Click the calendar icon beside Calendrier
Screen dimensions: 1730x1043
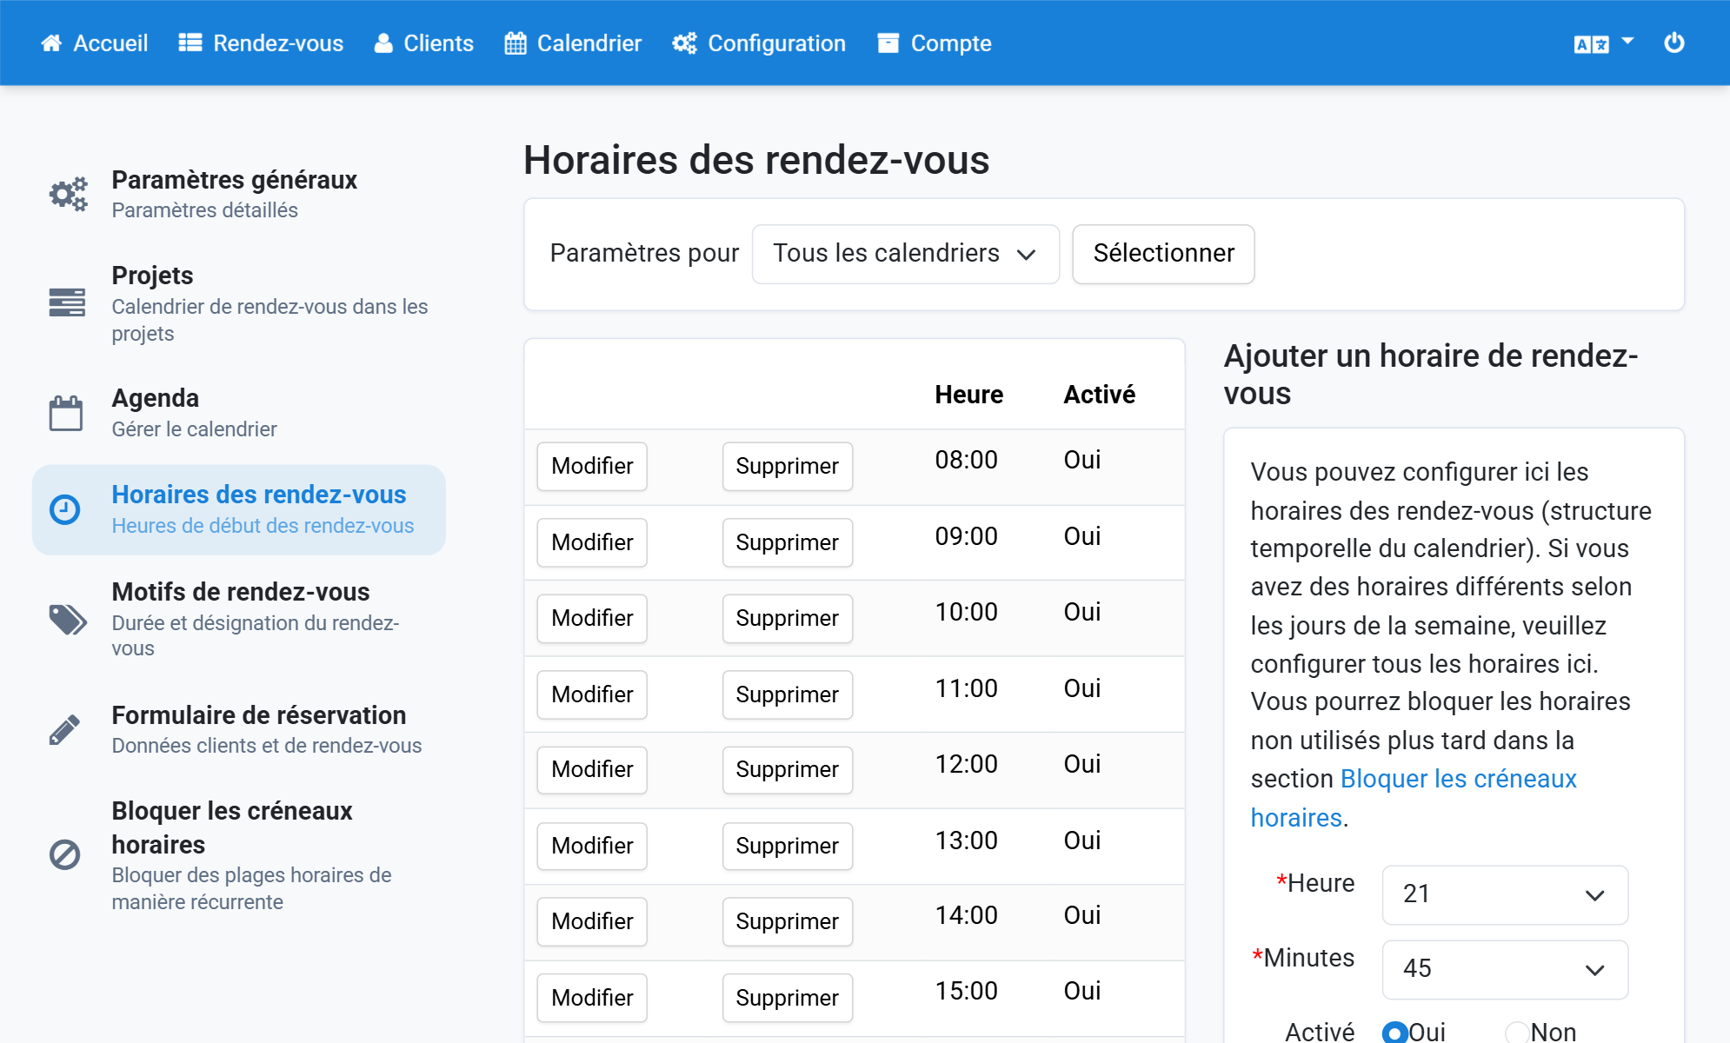(x=516, y=43)
